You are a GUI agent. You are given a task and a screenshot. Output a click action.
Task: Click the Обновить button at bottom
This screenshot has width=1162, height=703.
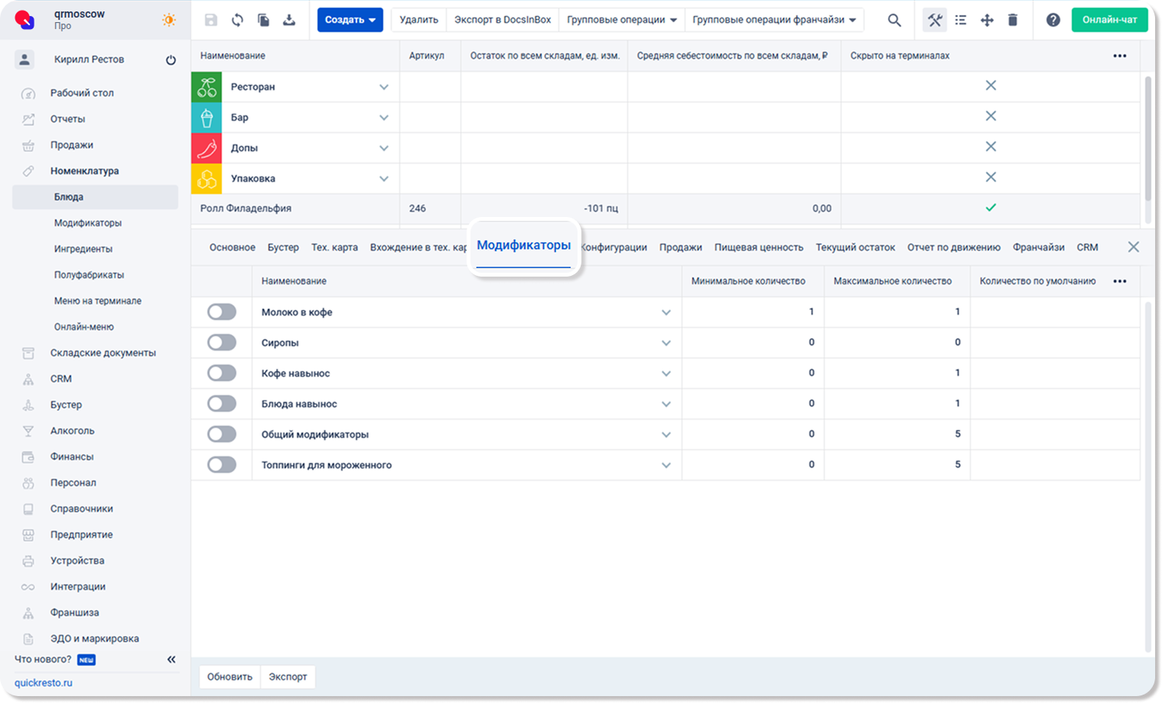[x=229, y=677]
